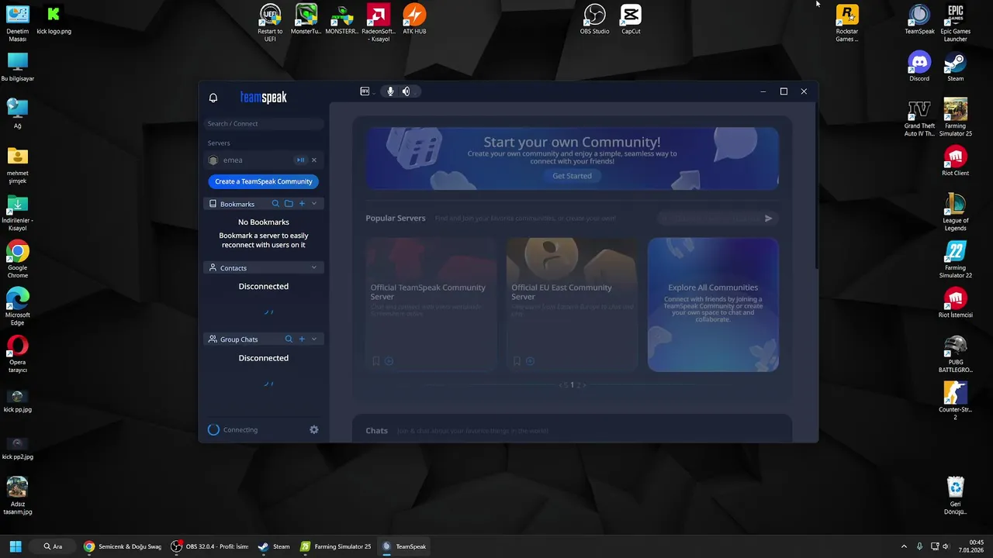Viewport: 993px width, 558px height.
Task: Click the Bookmarks book icon
Action: pos(213,204)
